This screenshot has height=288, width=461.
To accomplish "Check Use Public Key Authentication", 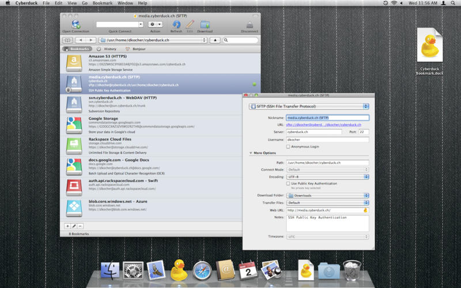I will tap(289, 183).
